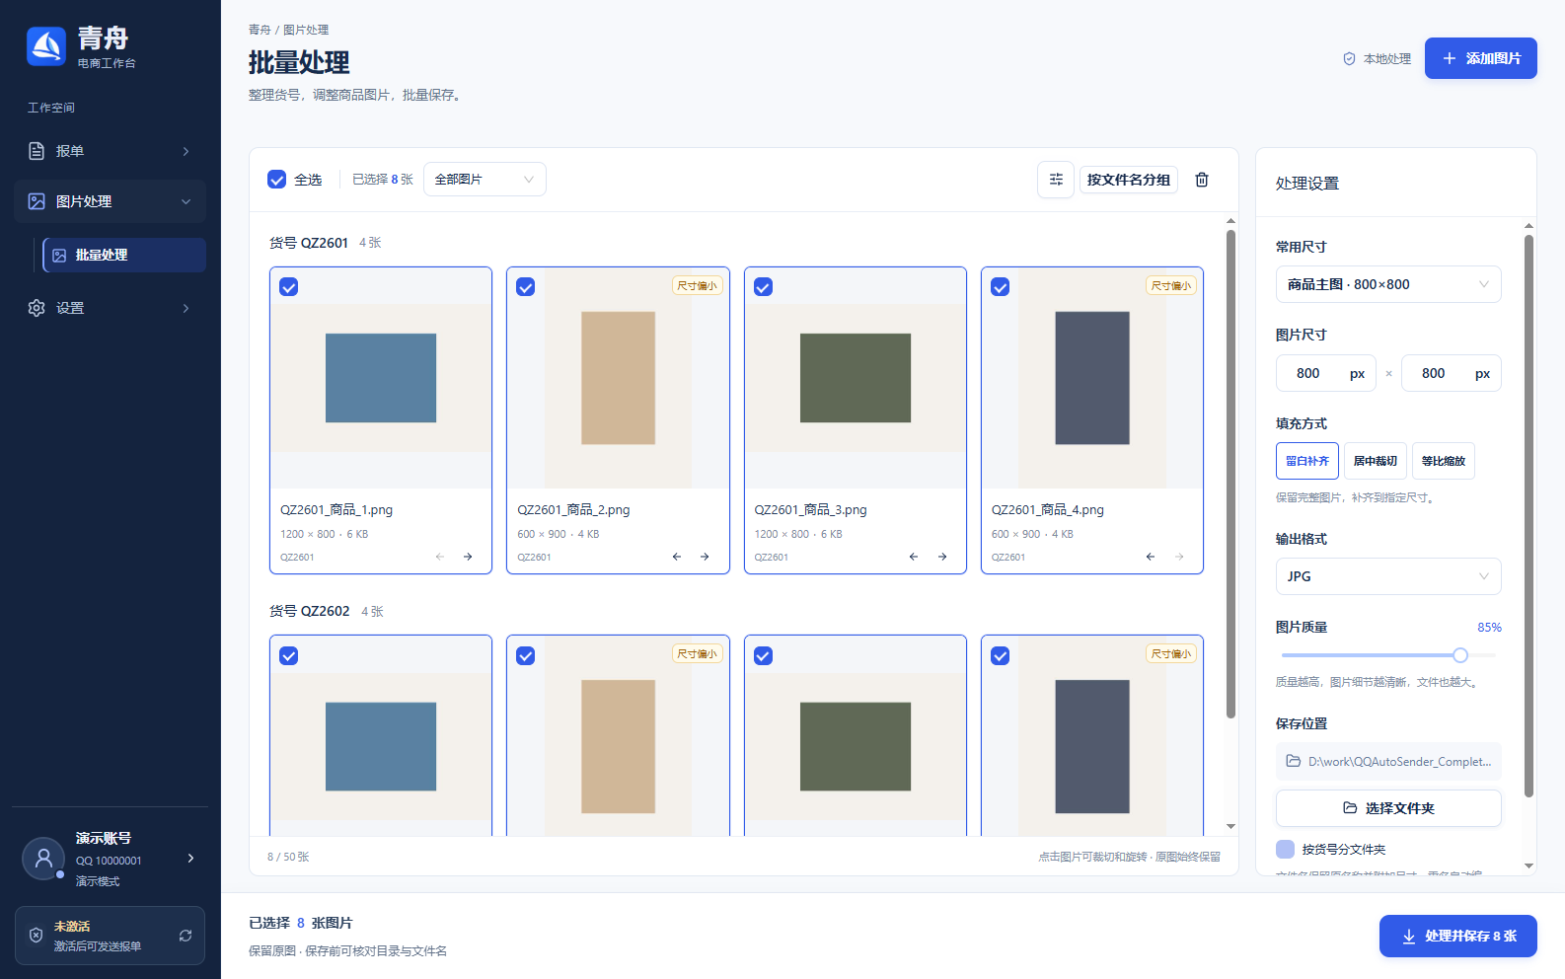Click the 青舟 sailboat logo
This screenshot has width=1565, height=979.
point(46,46)
